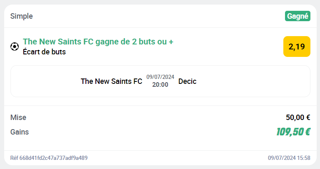Open the New Saints FC winning selection title

pos(98,42)
